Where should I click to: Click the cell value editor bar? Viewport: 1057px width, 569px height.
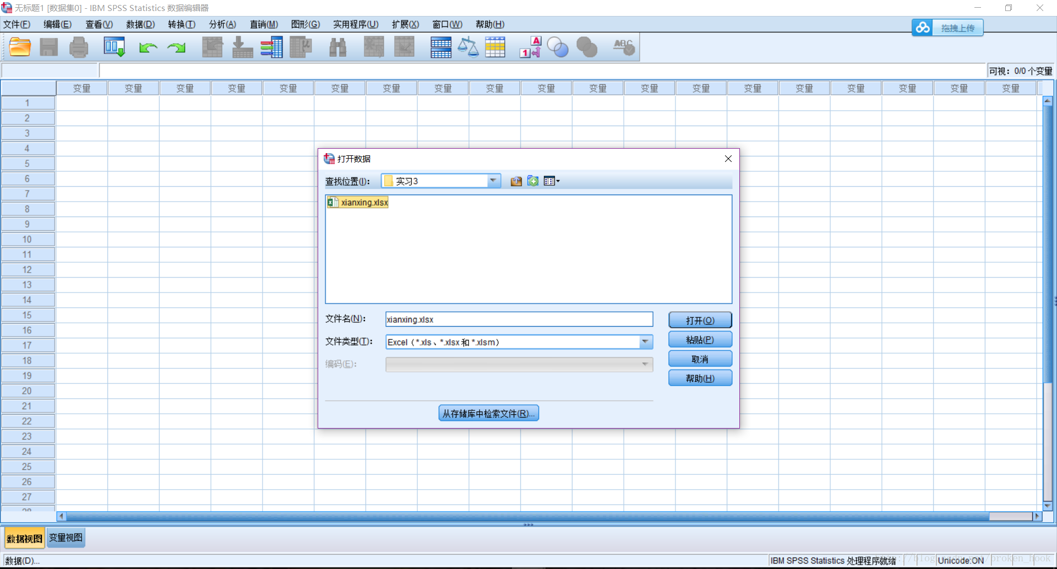coord(542,71)
